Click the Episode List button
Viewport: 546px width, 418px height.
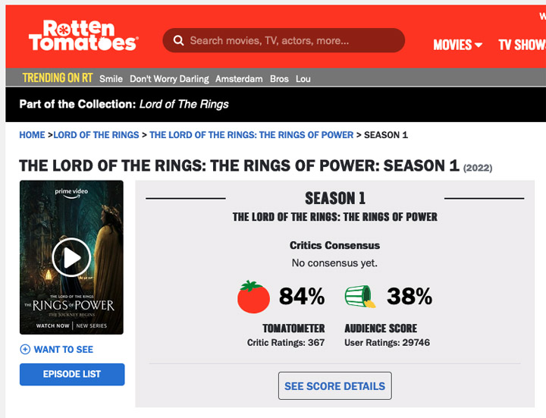click(72, 374)
